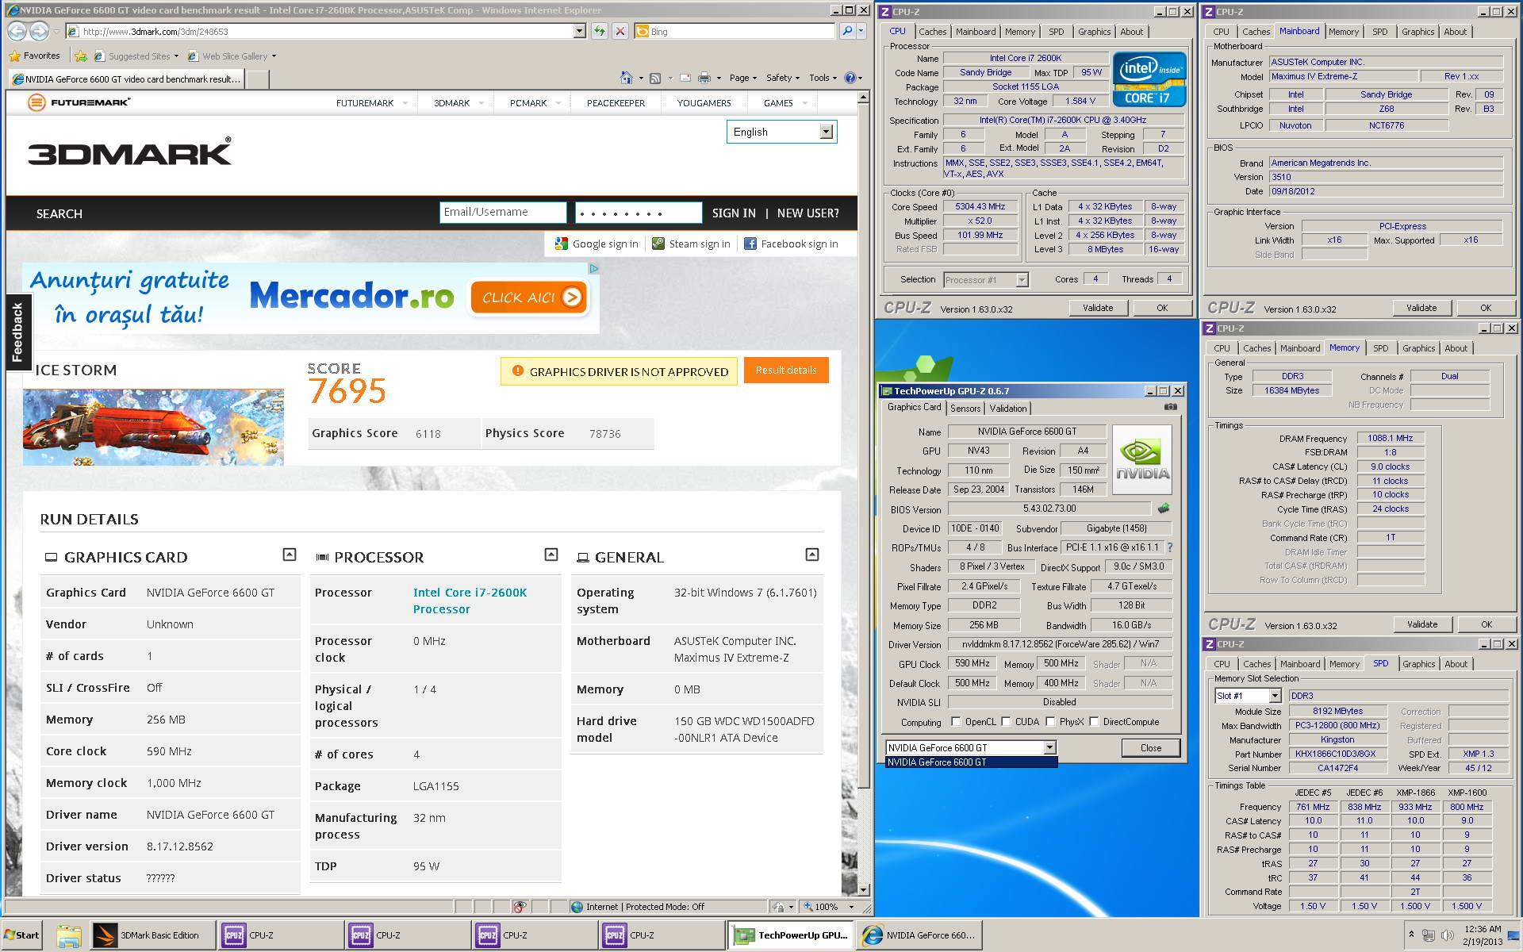Click the Start button

[21, 935]
